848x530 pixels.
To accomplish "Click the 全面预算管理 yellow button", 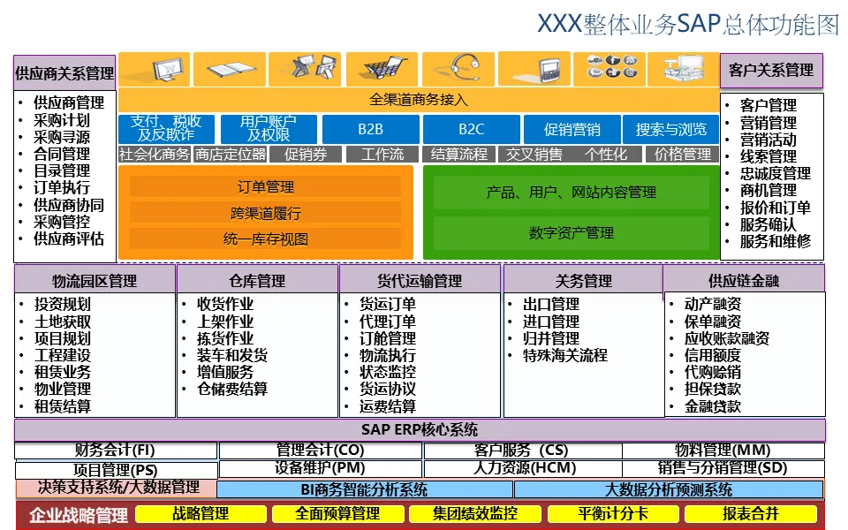I will [x=337, y=514].
